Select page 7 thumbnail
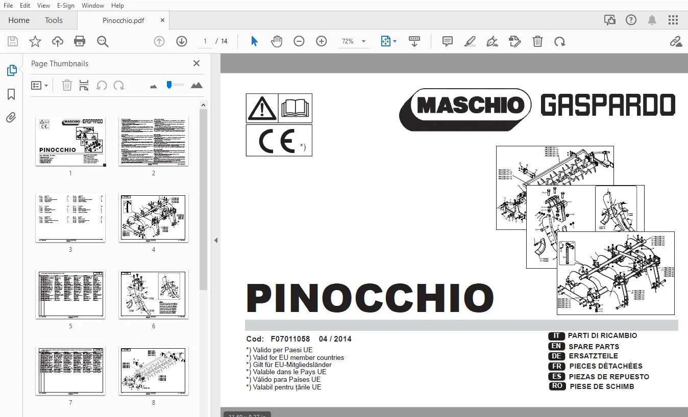 click(x=70, y=371)
